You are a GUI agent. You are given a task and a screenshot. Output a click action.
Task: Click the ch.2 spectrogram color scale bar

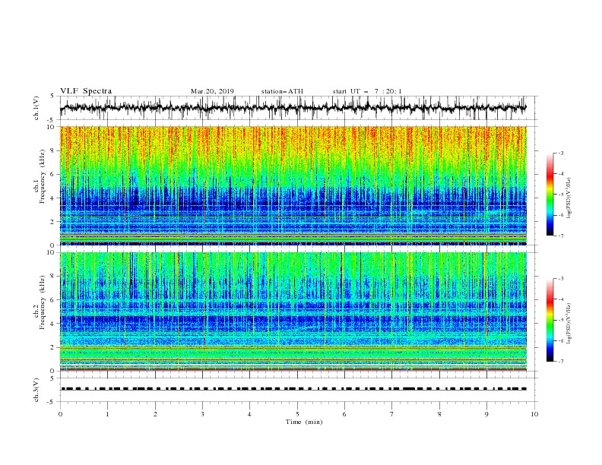tap(550, 320)
